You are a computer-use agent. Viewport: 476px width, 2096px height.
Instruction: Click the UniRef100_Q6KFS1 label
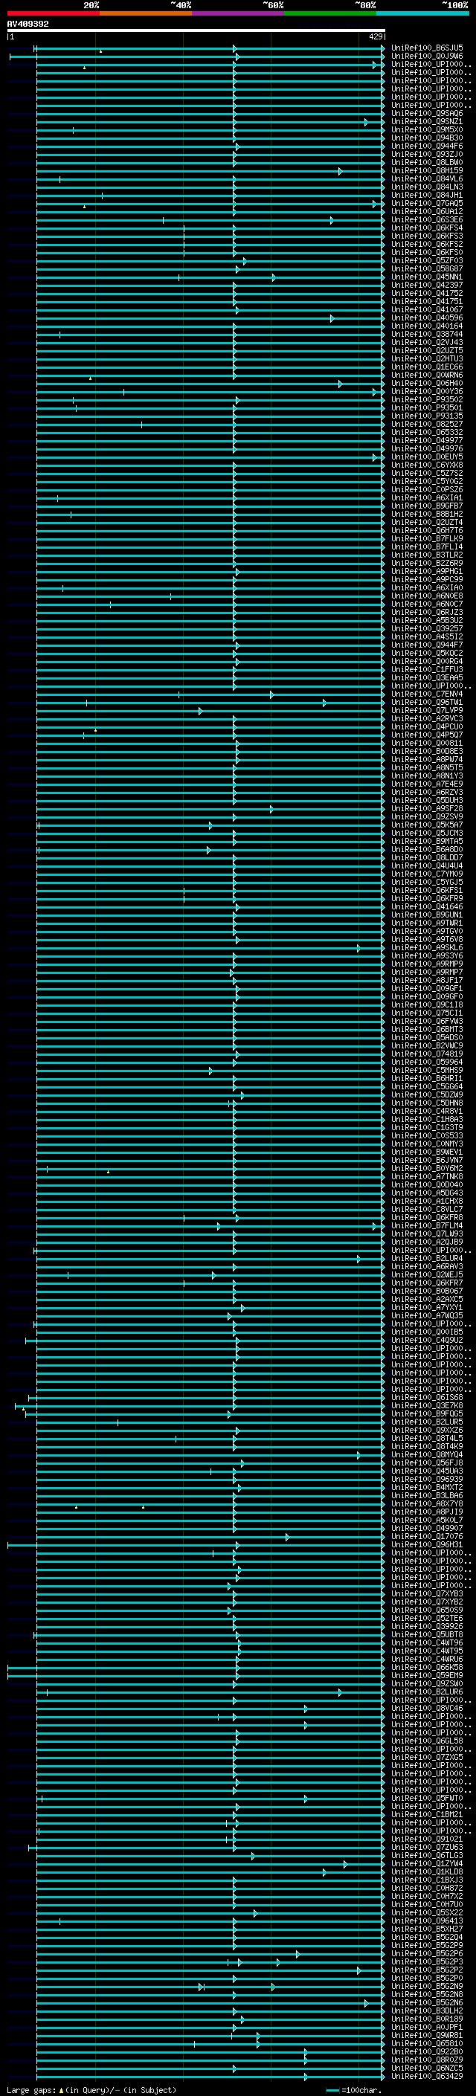[x=427, y=891]
